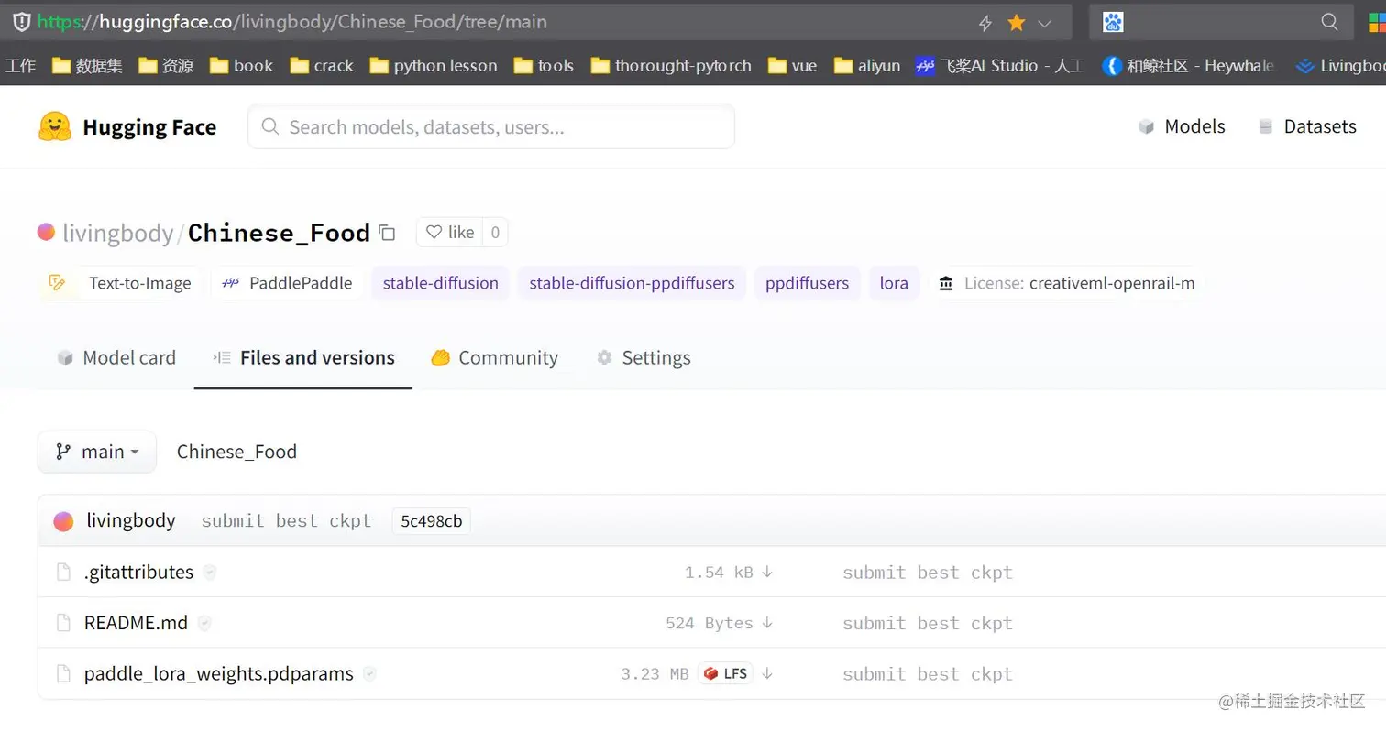Click the bookmark star icon
1386x731 pixels.
[1016, 23]
